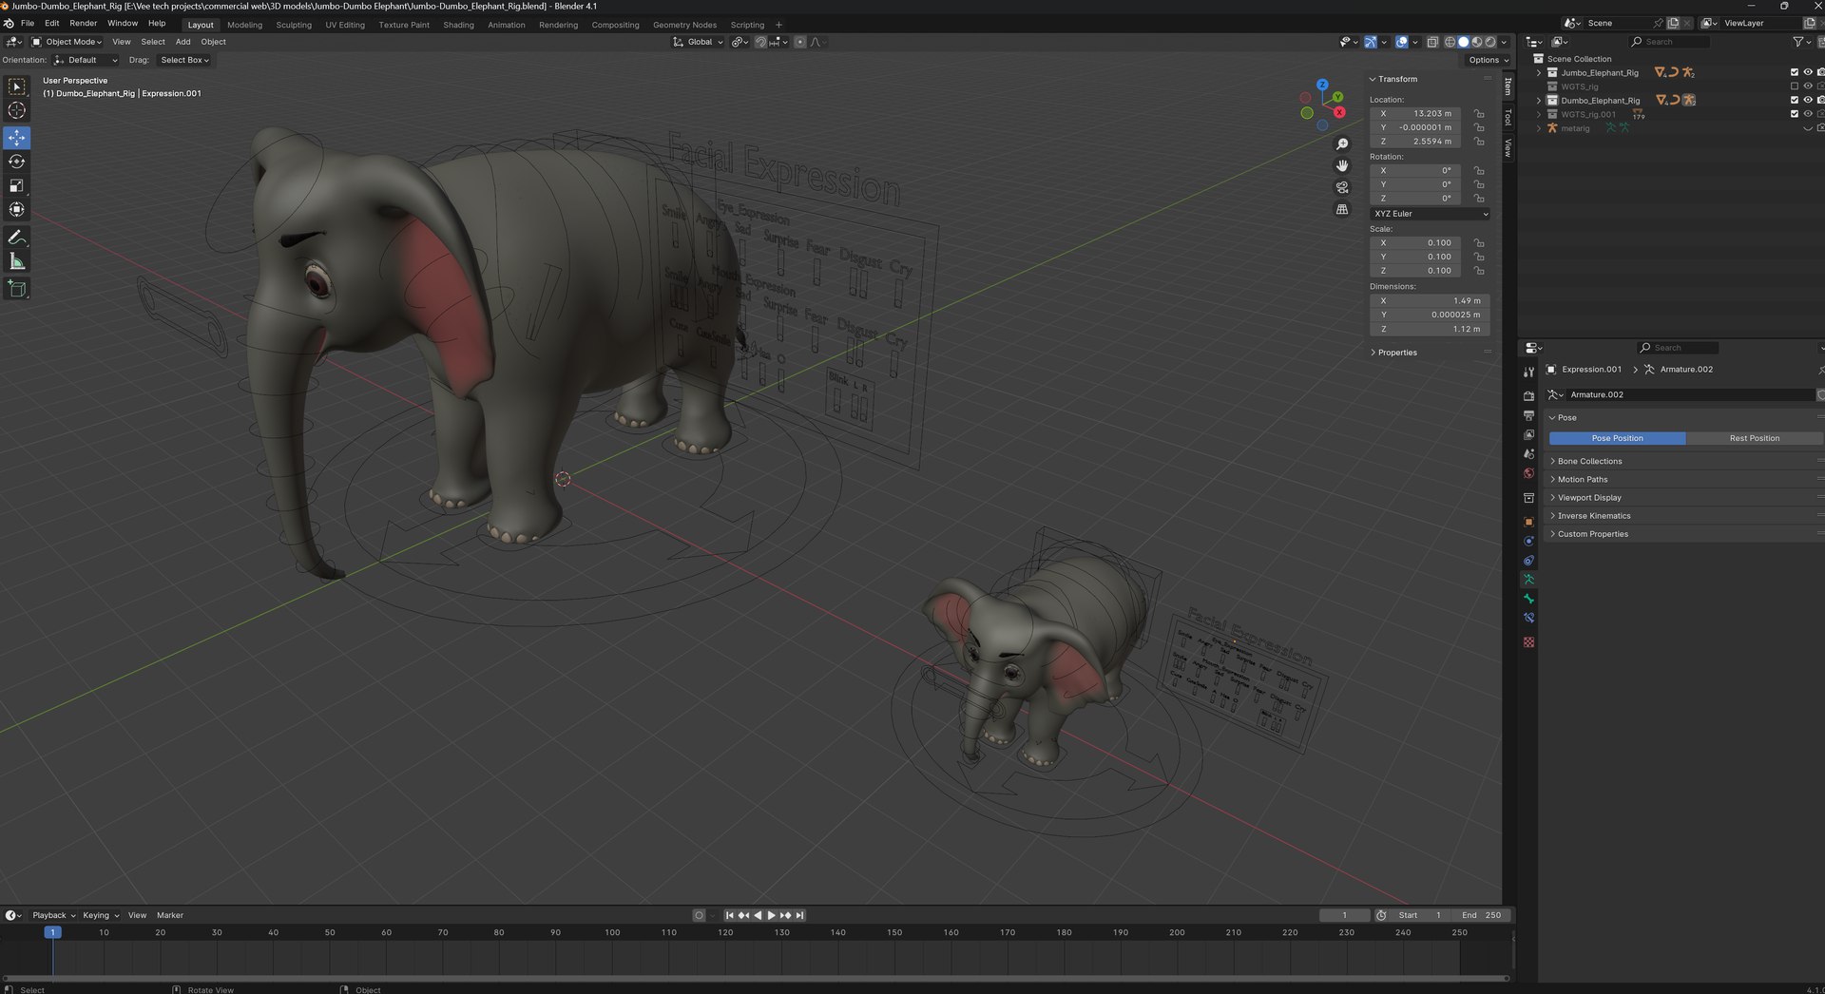Click the Rest Position button
The image size is (1825, 994).
pyautogui.click(x=1755, y=438)
